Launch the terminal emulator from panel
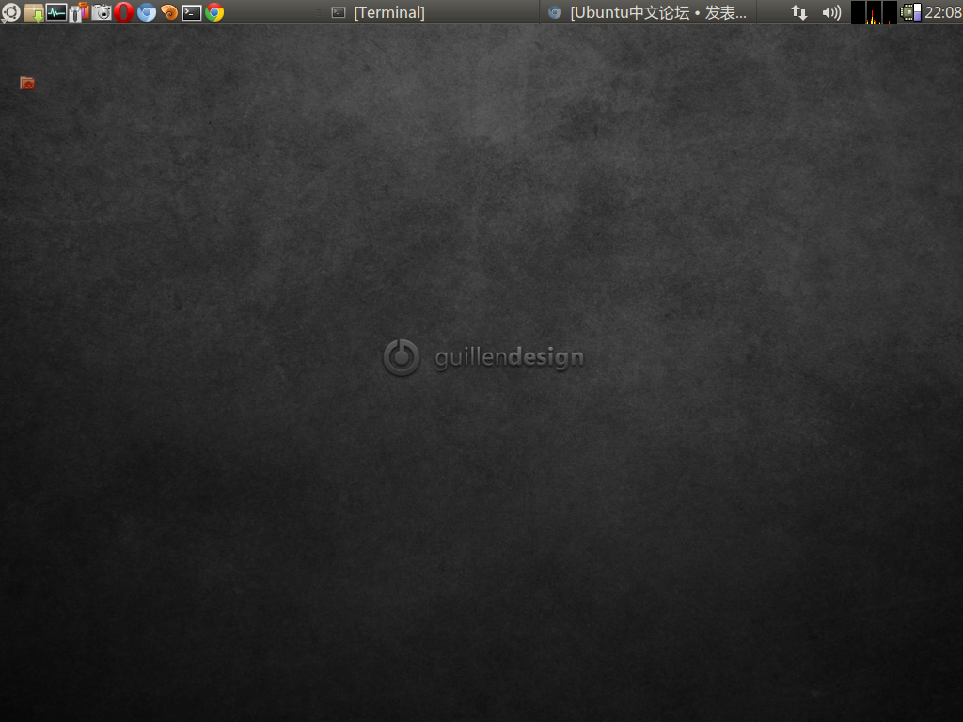The image size is (963, 722). 192,12
